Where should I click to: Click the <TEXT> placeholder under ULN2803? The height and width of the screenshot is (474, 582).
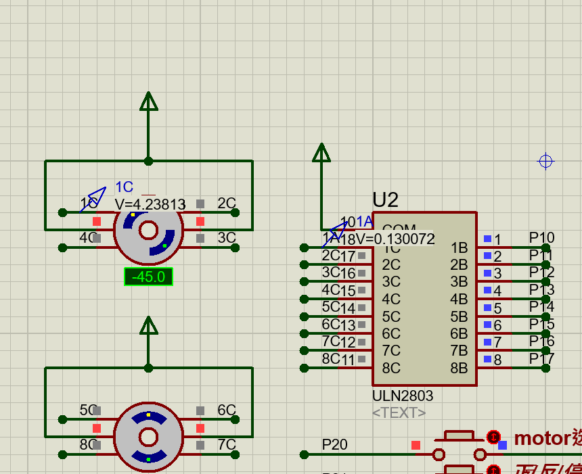pos(399,412)
